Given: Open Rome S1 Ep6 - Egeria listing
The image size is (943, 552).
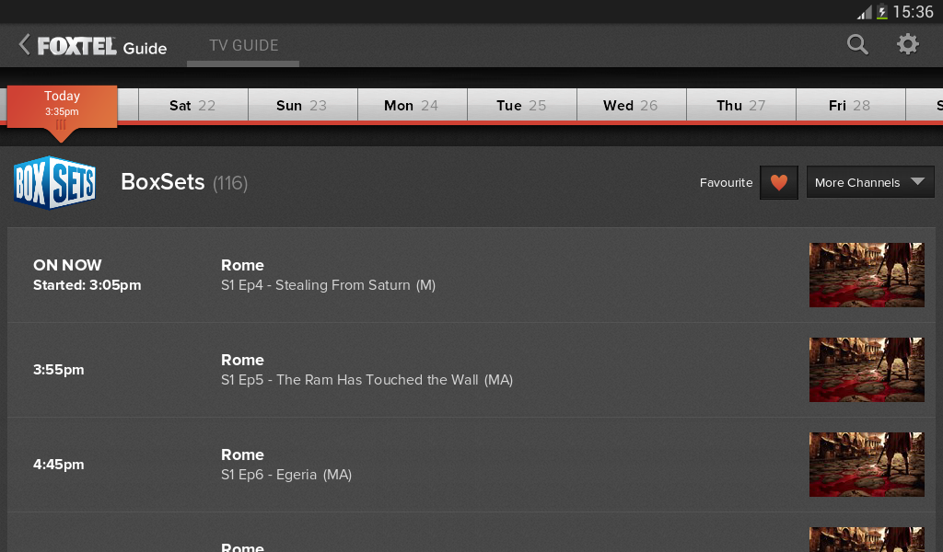Looking at the screenshot, I should pyautogui.click(x=414, y=464).
